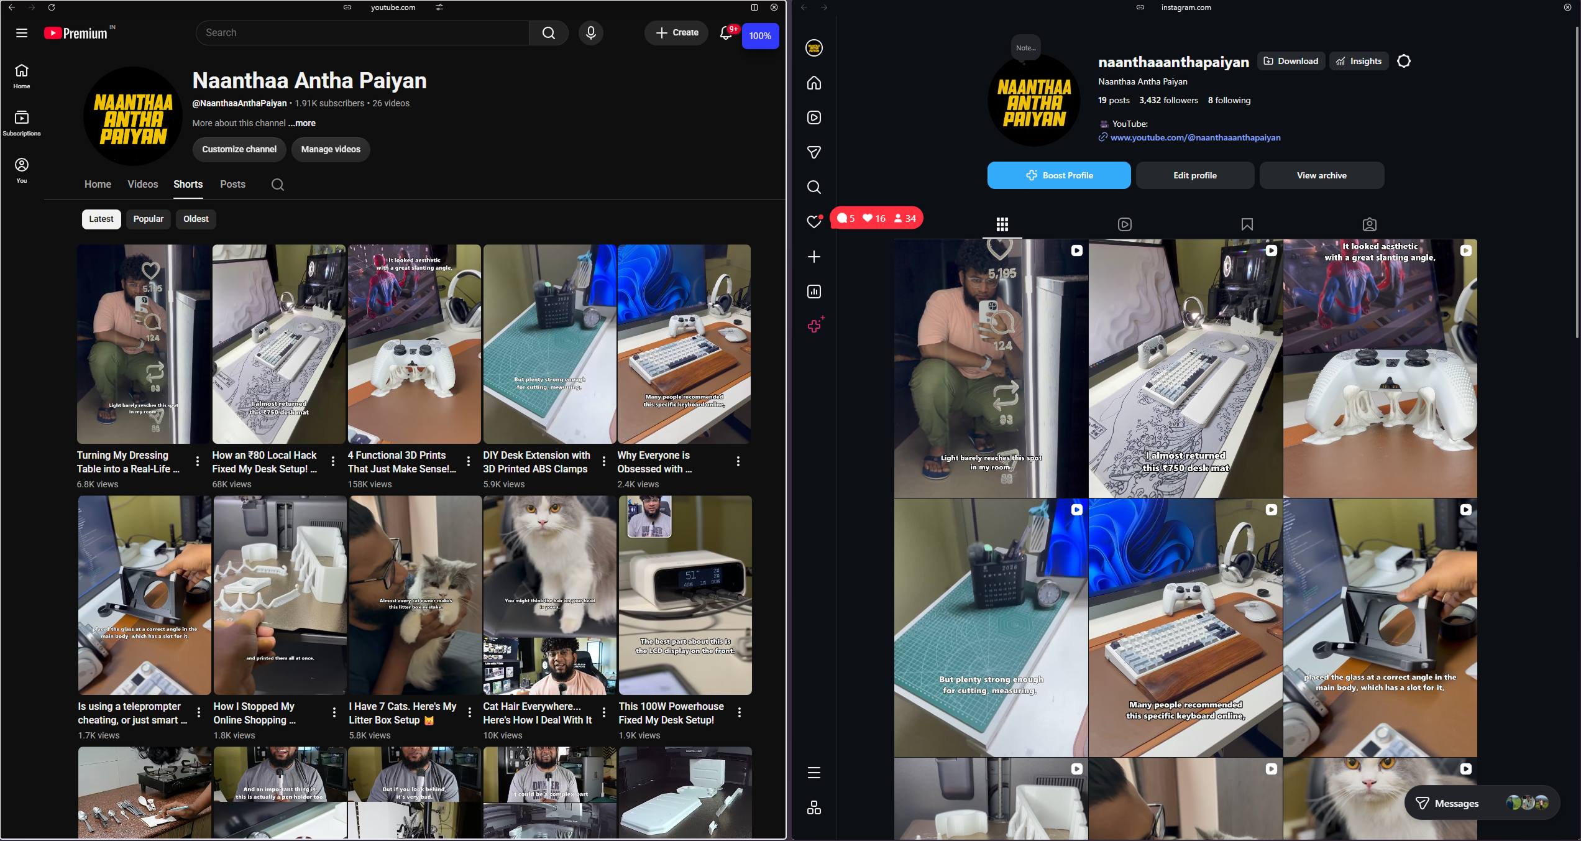This screenshot has width=1581, height=841.
Task: Select the Popular shorts filter
Action: pos(149,219)
